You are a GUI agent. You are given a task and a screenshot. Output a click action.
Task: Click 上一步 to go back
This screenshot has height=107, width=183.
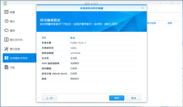coord(49,98)
